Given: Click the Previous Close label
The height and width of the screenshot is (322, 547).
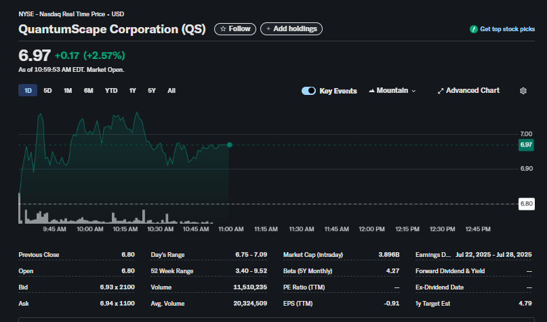Looking at the screenshot, I should [x=39, y=255].
